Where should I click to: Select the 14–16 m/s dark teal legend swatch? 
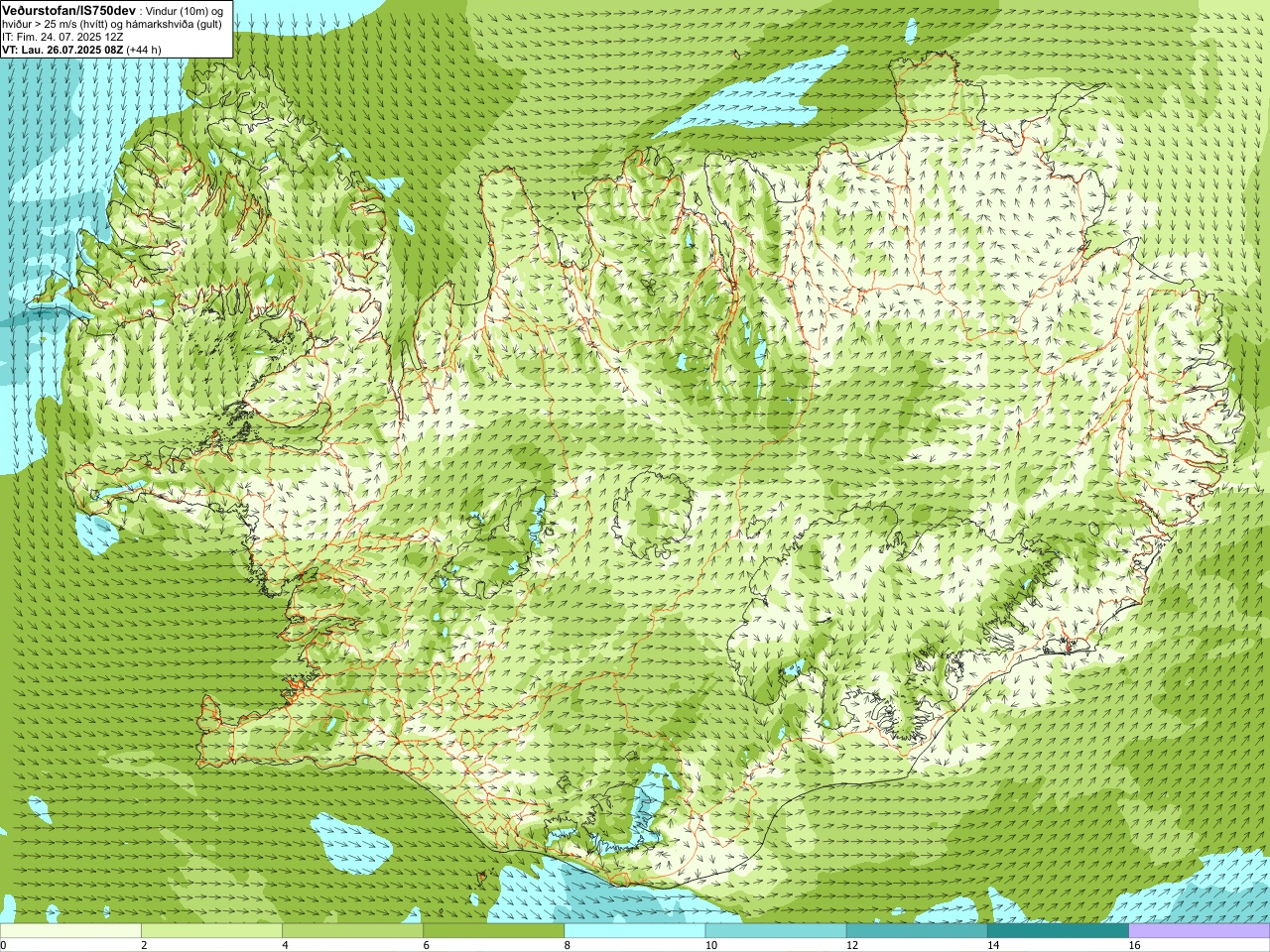point(1059,931)
